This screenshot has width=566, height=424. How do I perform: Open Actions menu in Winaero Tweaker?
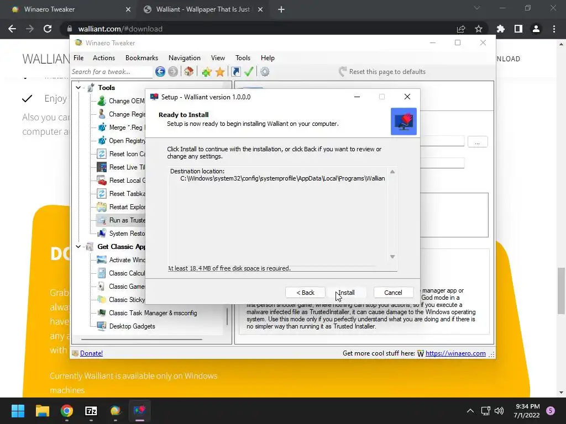click(104, 57)
